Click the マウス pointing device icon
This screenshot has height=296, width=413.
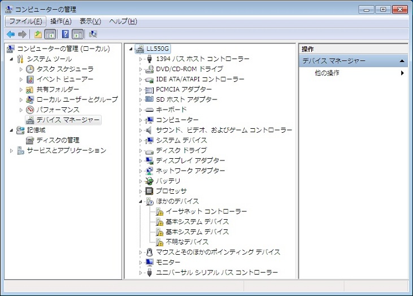[149, 252]
